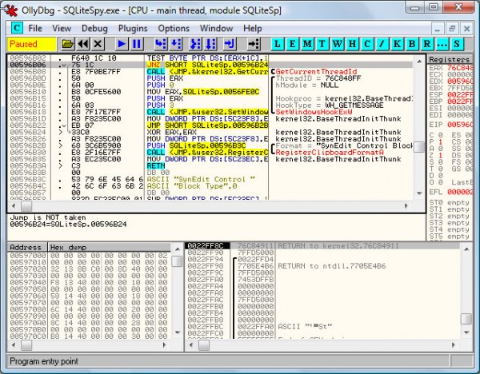This screenshot has width=480, height=374.
Task: Open the Window menu
Action: [x=217, y=29]
